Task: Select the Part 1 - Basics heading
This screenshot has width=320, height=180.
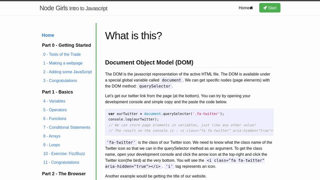Action: (57, 92)
